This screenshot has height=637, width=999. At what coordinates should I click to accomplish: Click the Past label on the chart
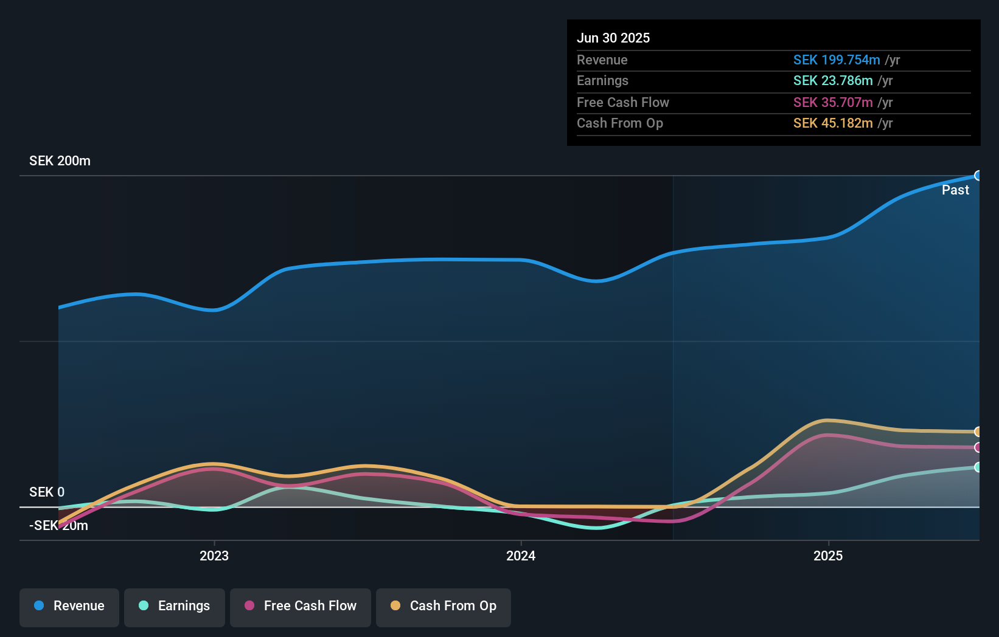955,190
